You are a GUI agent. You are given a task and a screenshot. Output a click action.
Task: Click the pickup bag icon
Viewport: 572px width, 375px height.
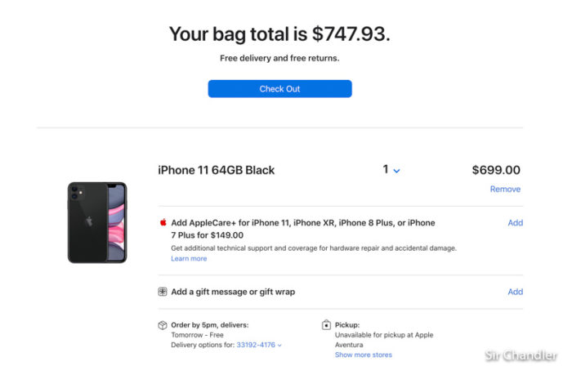[x=326, y=324]
